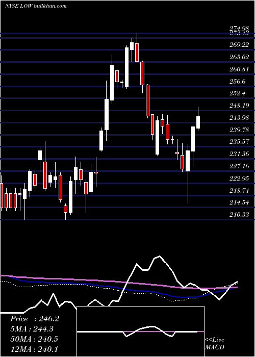Screen dimensions: 255x357
Task: Select the 227.16 price axis label
Action: 239,166
